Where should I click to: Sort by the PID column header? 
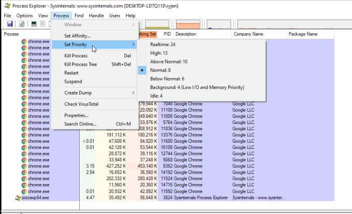pos(167,34)
